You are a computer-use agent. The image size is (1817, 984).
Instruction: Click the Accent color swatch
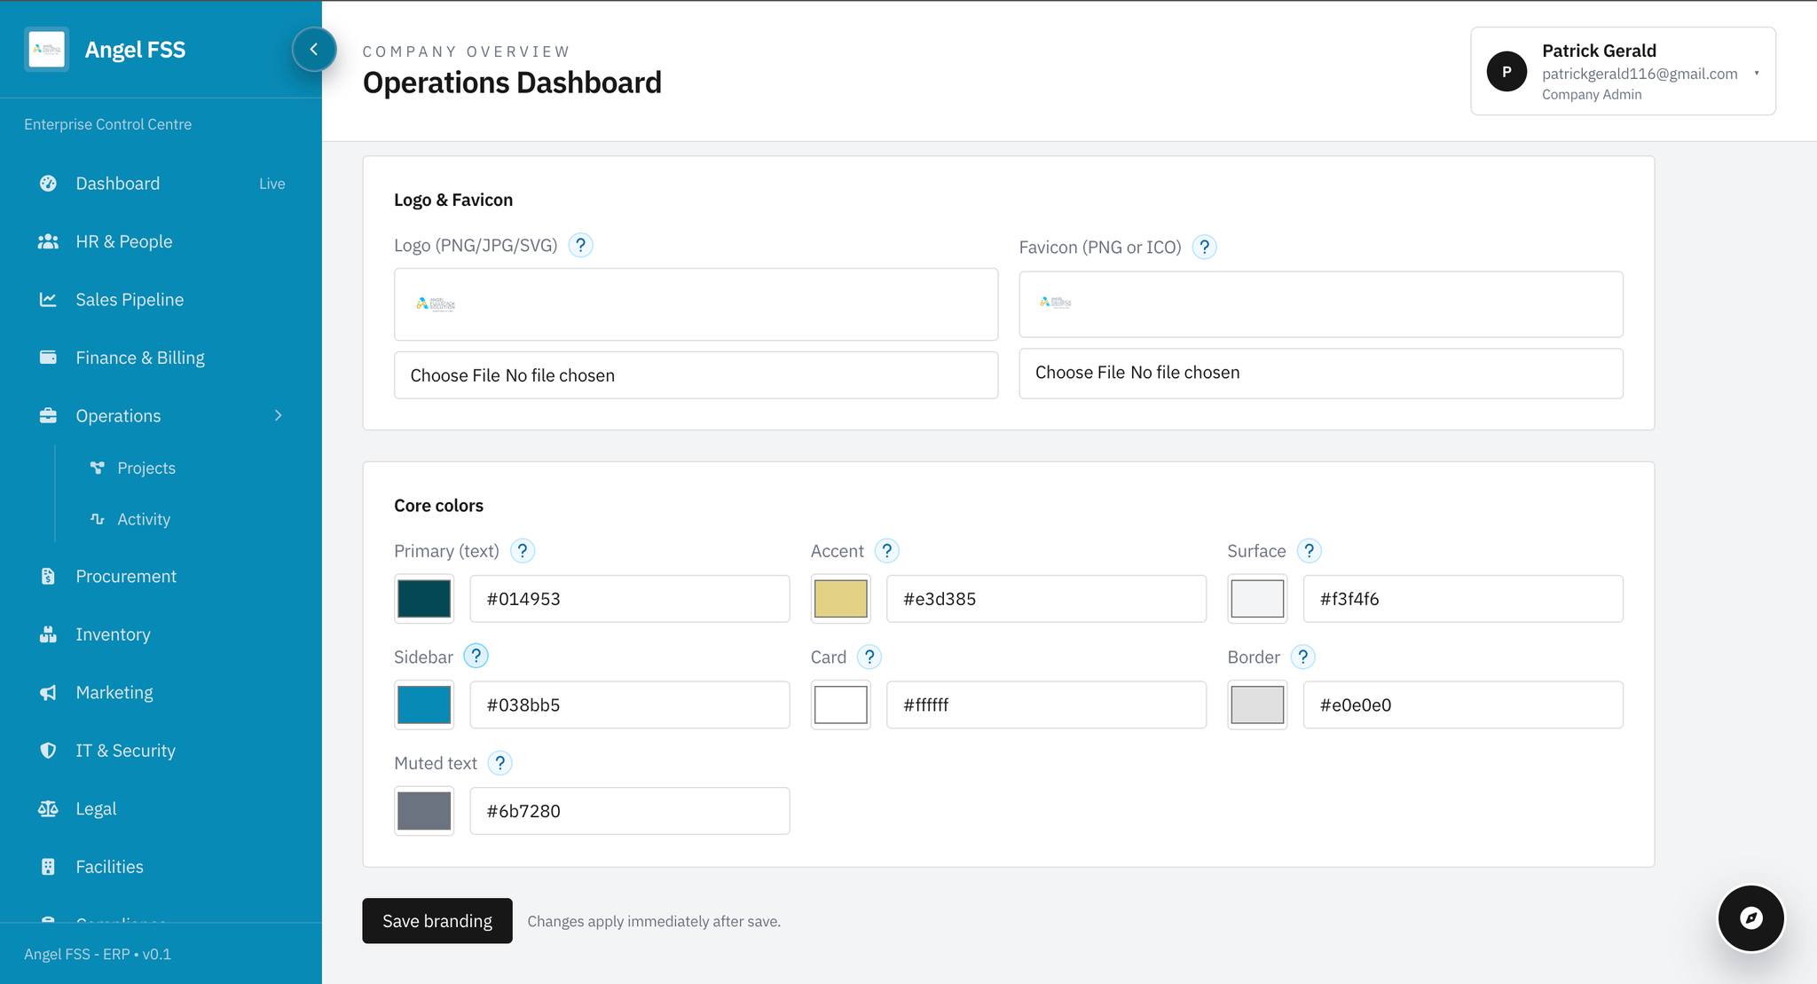(x=840, y=599)
